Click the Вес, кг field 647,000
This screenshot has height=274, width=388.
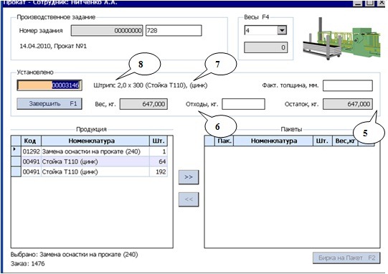coord(143,104)
